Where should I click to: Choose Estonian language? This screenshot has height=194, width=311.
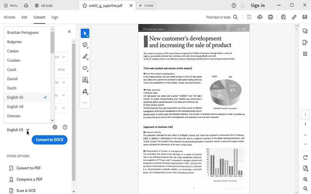(x=27, y=116)
